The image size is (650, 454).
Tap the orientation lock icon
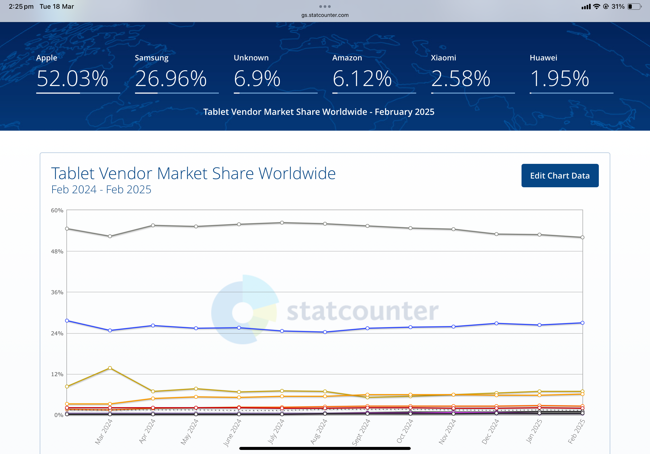coord(606,7)
